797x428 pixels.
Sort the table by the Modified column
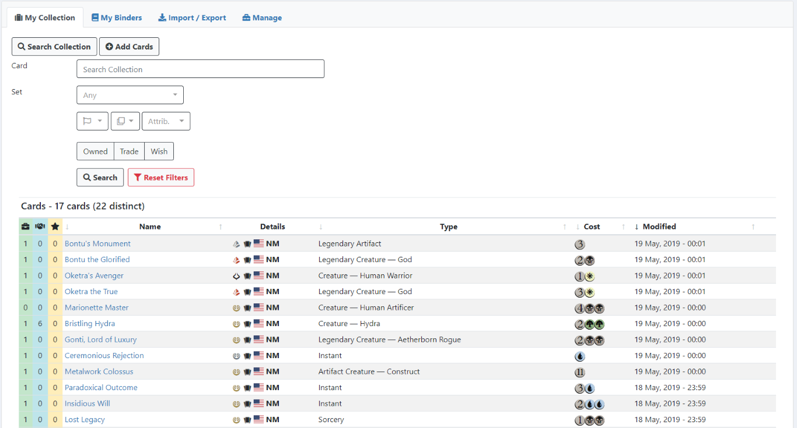pos(659,227)
